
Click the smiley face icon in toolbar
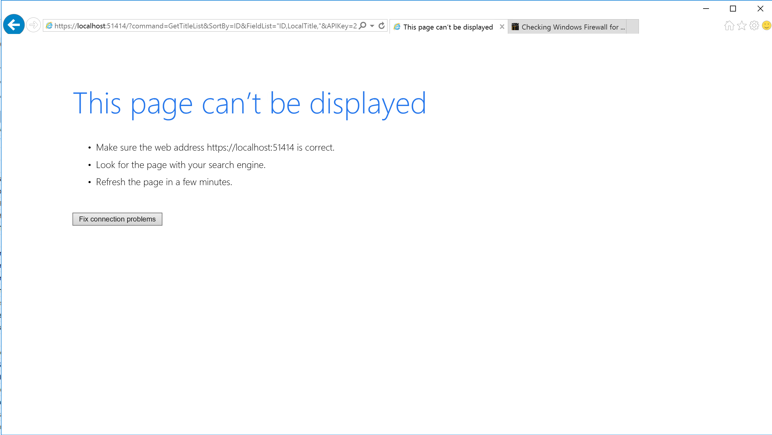(767, 25)
